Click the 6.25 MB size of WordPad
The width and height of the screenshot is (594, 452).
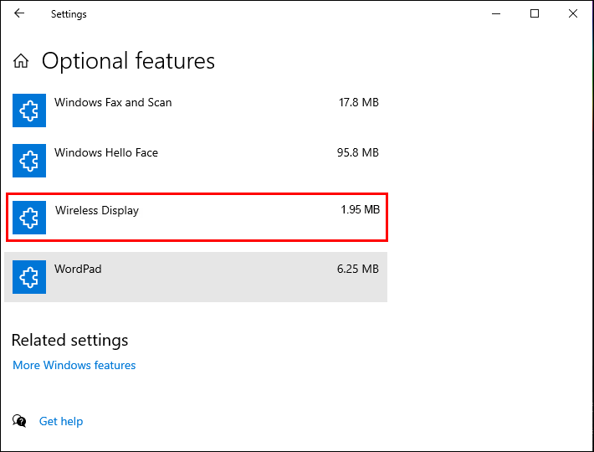coord(359,269)
